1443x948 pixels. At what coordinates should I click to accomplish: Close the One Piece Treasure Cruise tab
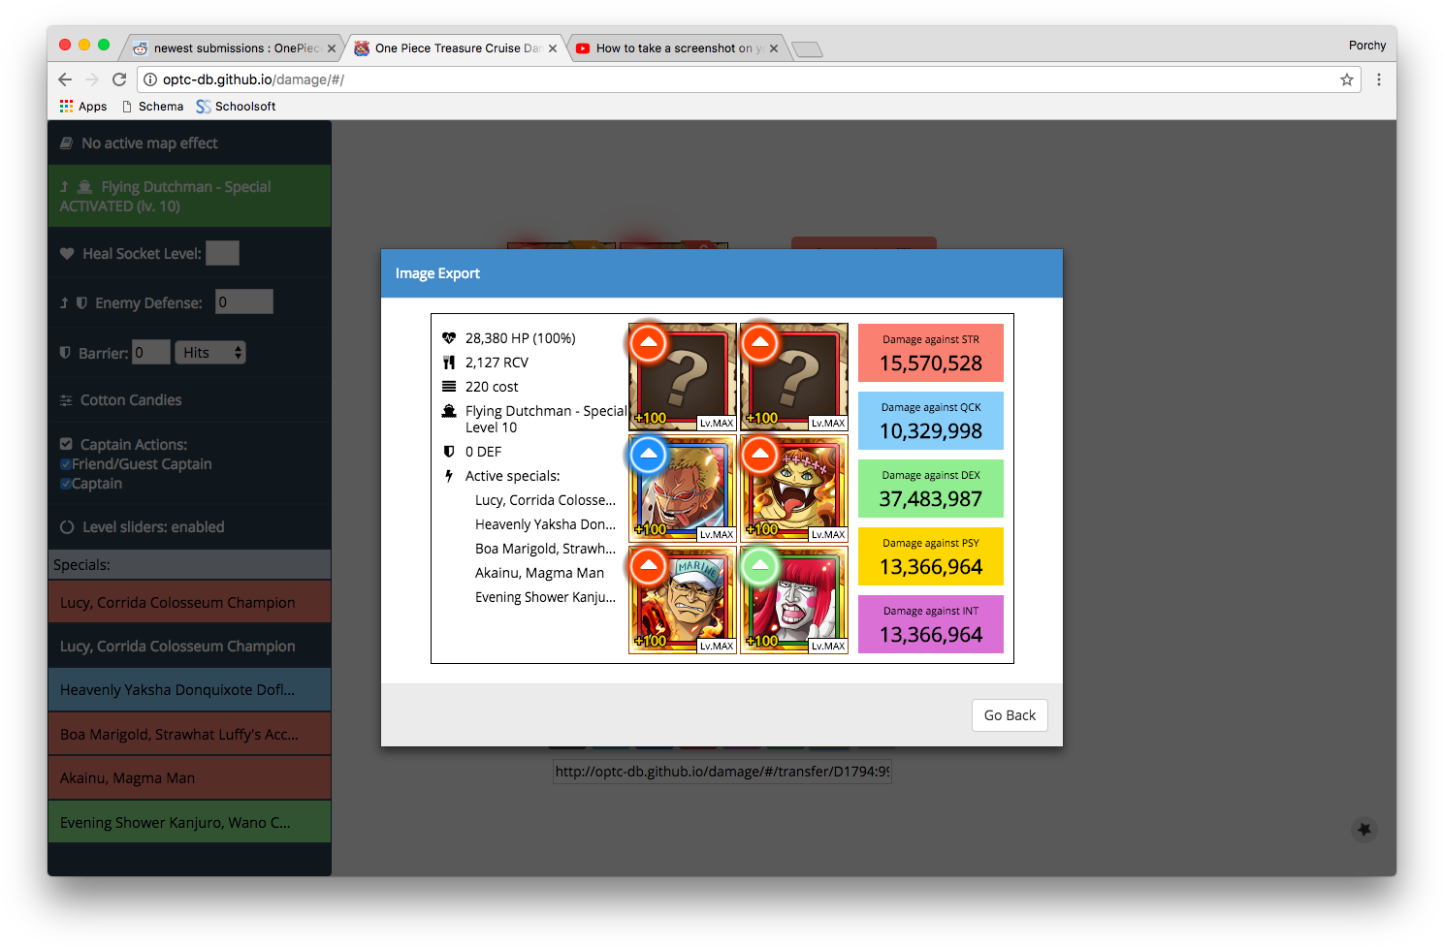point(553,48)
